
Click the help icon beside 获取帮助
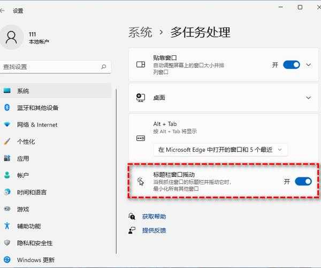pyautogui.click(x=132, y=216)
